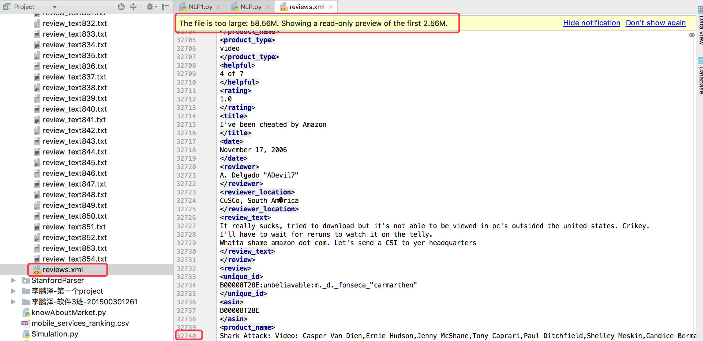Open the Database side panel

(700, 76)
